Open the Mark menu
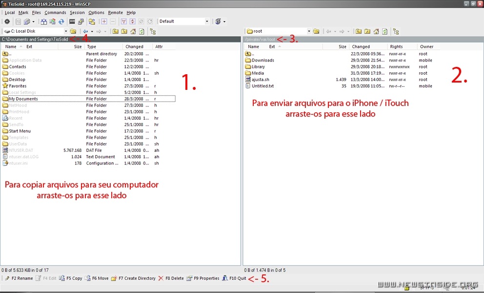This screenshot has width=484, height=293. (x=23, y=13)
